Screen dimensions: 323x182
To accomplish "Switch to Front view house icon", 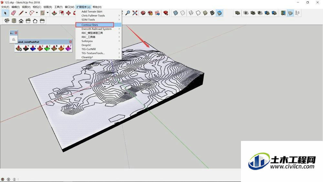I will click(x=21, y=21).
